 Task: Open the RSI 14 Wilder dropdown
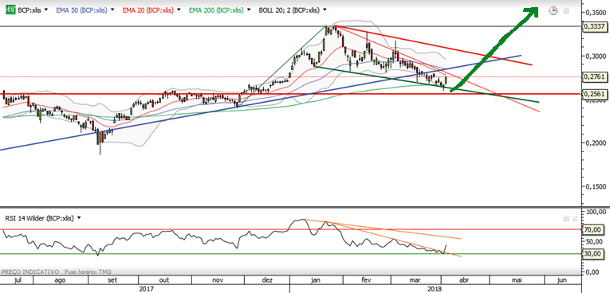79,218
